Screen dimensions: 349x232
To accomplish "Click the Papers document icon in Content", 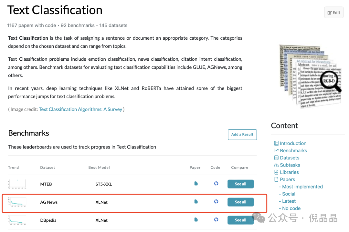I will 276,179.
